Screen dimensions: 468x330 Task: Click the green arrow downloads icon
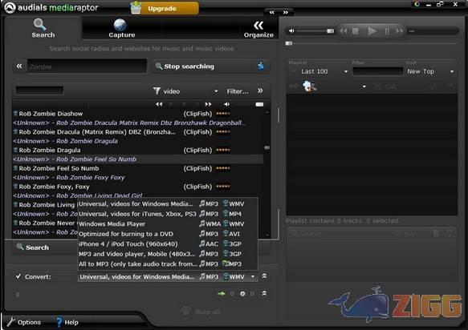point(222,294)
